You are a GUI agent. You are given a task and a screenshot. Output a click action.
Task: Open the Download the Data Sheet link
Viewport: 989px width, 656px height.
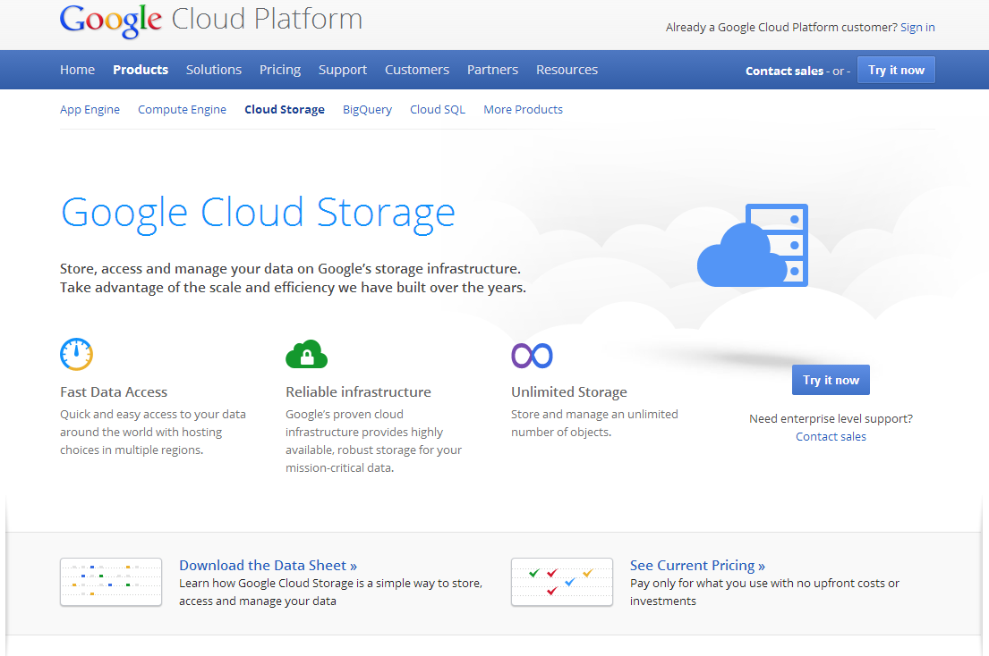pyautogui.click(x=269, y=566)
